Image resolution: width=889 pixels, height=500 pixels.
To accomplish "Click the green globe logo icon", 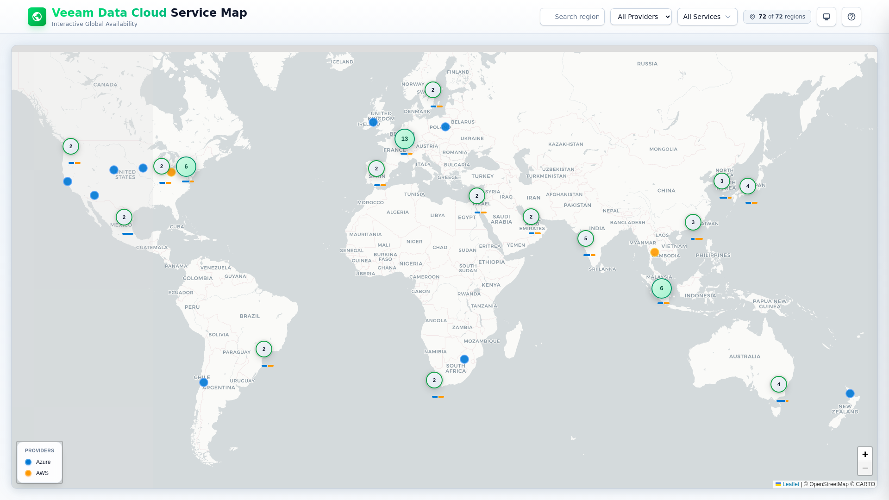I will pyautogui.click(x=37, y=17).
